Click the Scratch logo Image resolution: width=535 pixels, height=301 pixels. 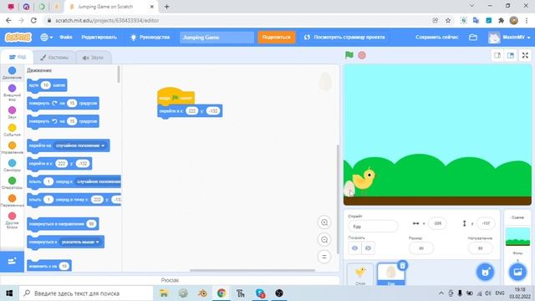point(18,37)
